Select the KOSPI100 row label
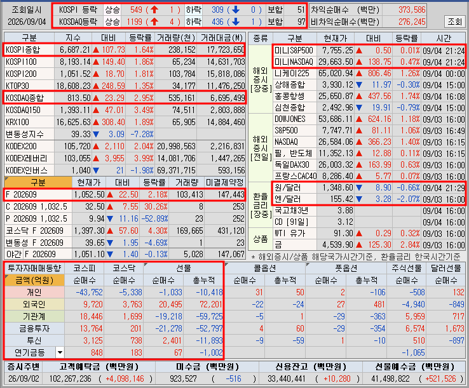This screenshot has width=469, height=388. 29,62
